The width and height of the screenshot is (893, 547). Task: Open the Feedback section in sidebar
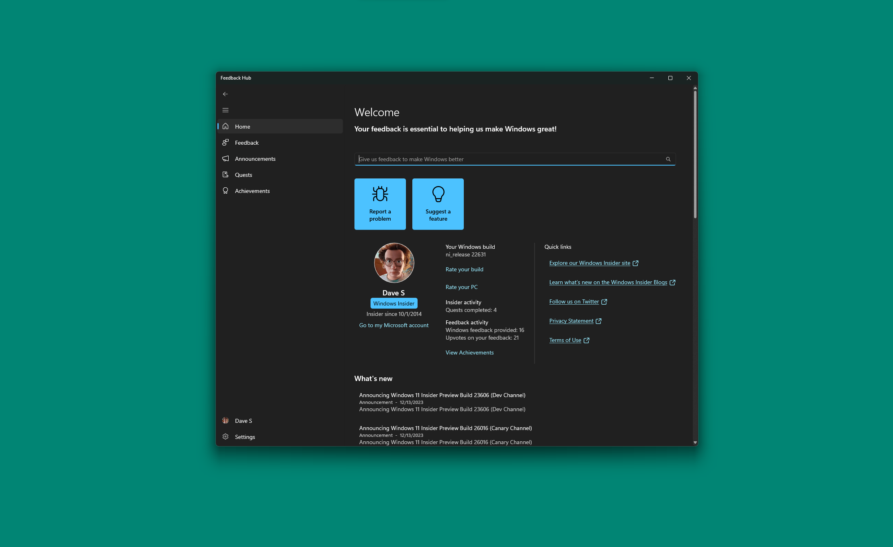pyautogui.click(x=247, y=143)
